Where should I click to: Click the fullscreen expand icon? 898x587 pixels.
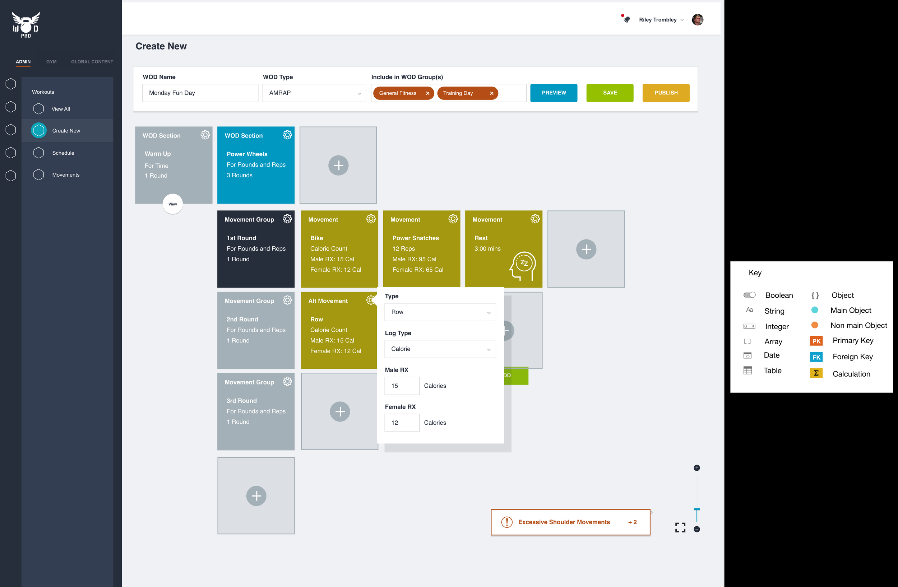click(680, 527)
